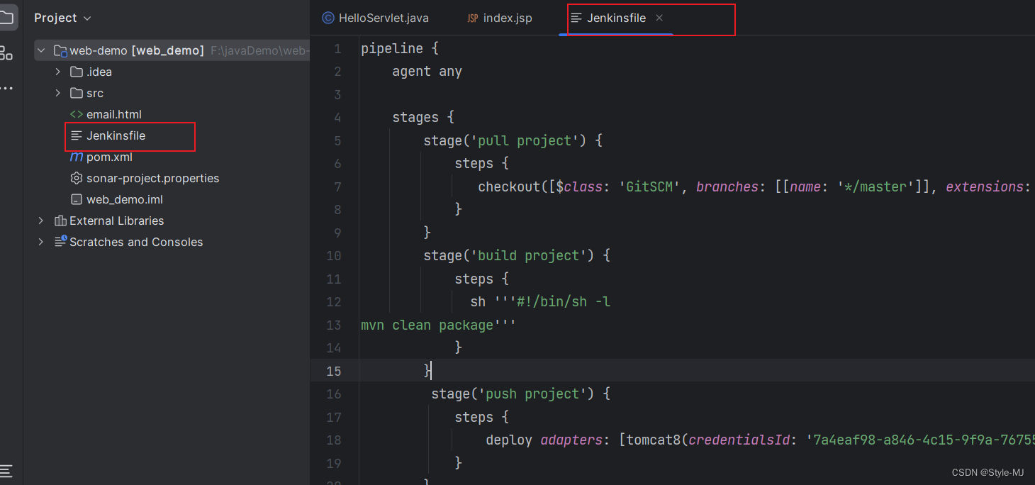Close the Jenkinsfile editor tab
The width and height of the screenshot is (1035, 485).
659,18
